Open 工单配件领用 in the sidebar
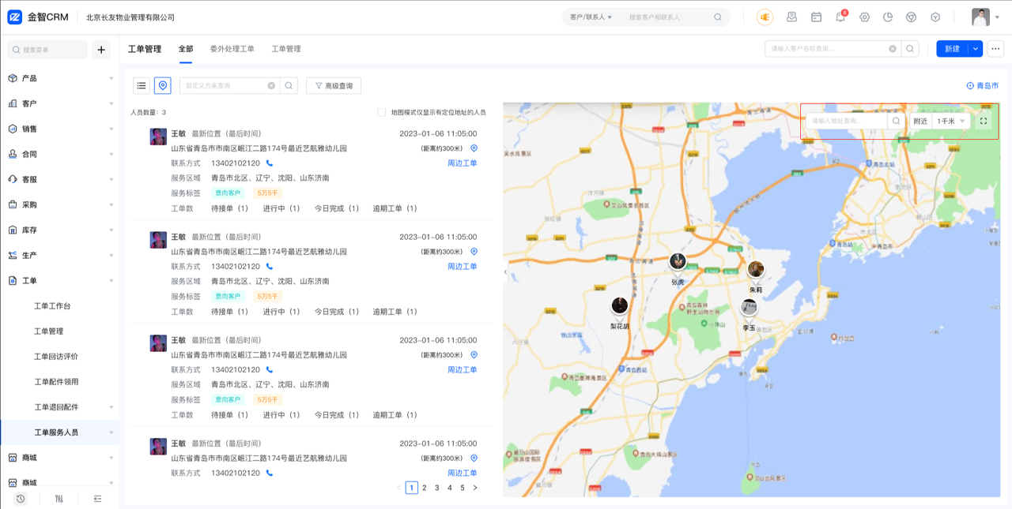Viewport: 1012px width, 509px height. 56,382
